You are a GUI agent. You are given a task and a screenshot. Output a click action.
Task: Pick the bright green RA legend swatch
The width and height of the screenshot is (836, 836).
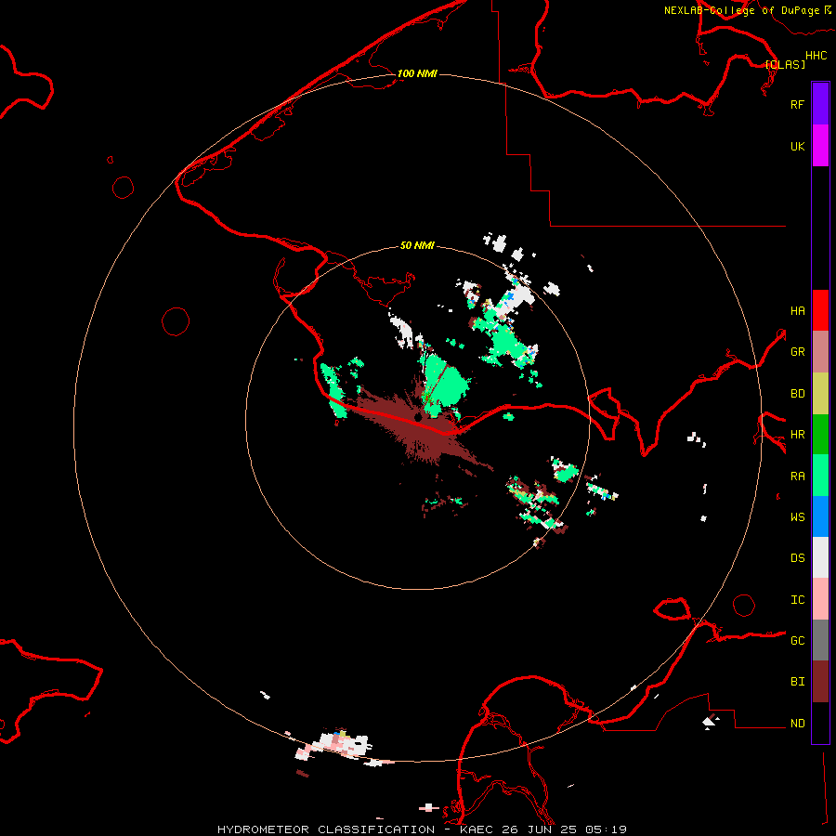[820, 476]
